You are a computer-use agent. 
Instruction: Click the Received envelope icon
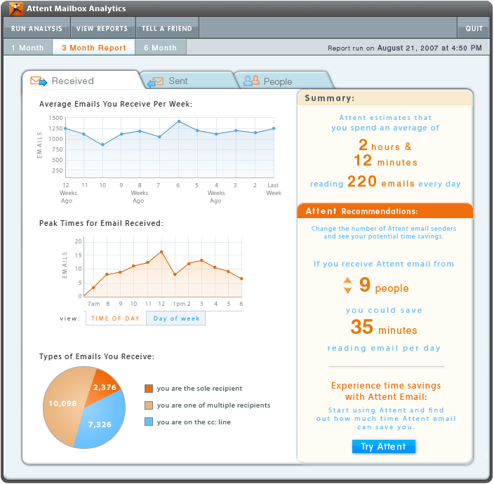39,81
